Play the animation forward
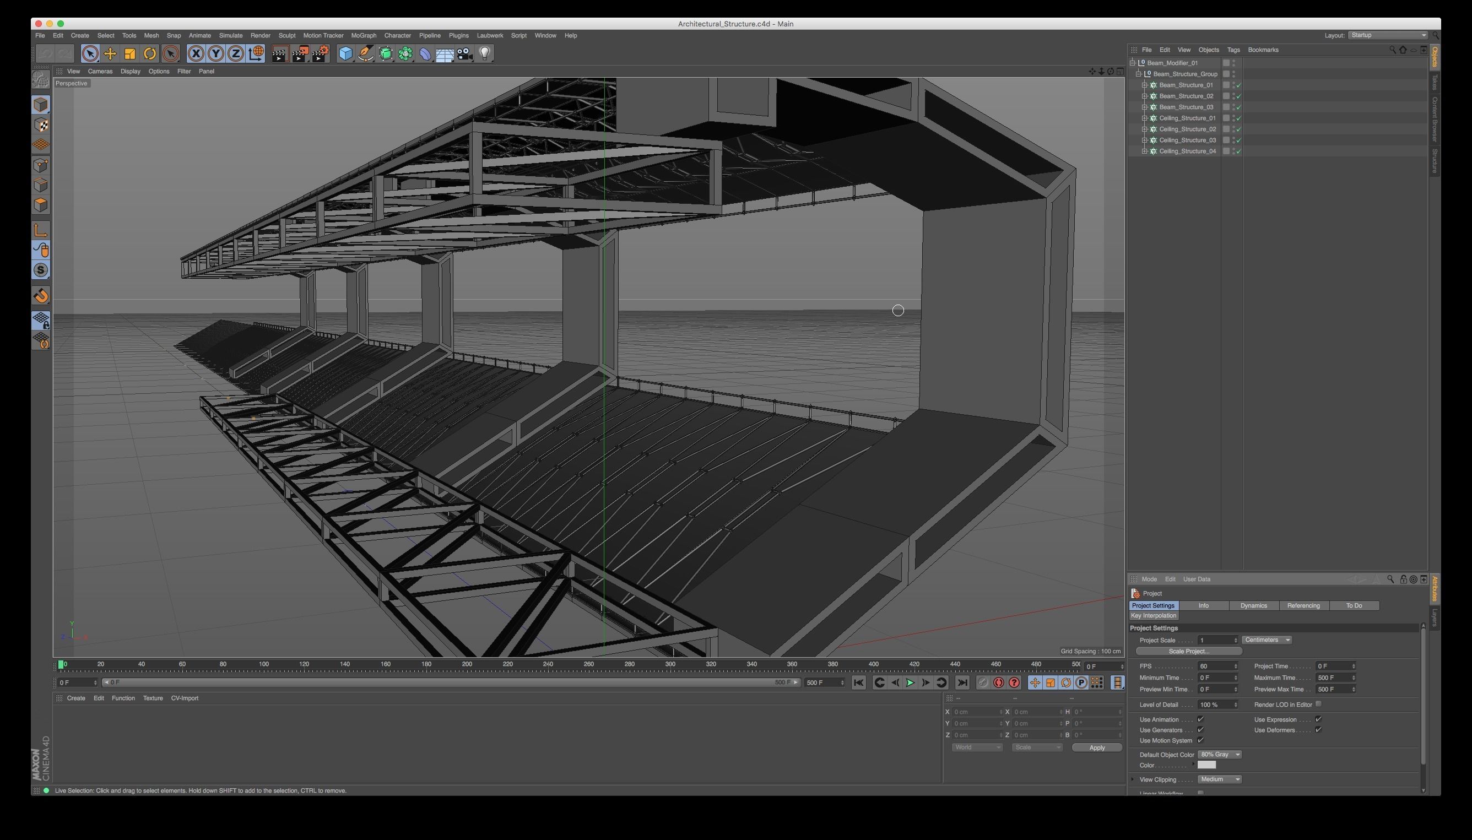The height and width of the screenshot is (840, 1472). (910, 682)
